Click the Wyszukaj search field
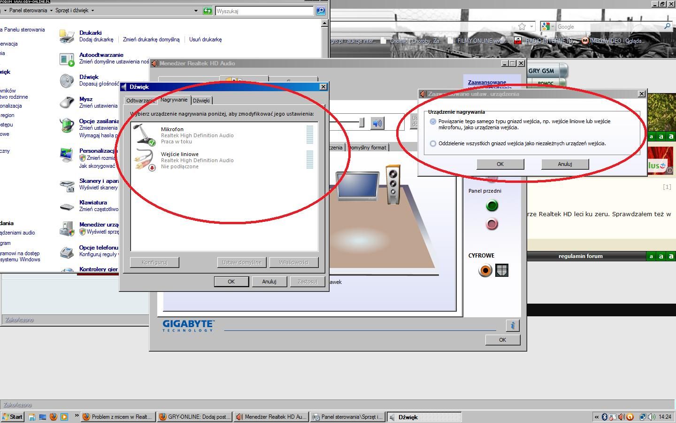This screenshot has height=423, width=676. tap(264, 11)
